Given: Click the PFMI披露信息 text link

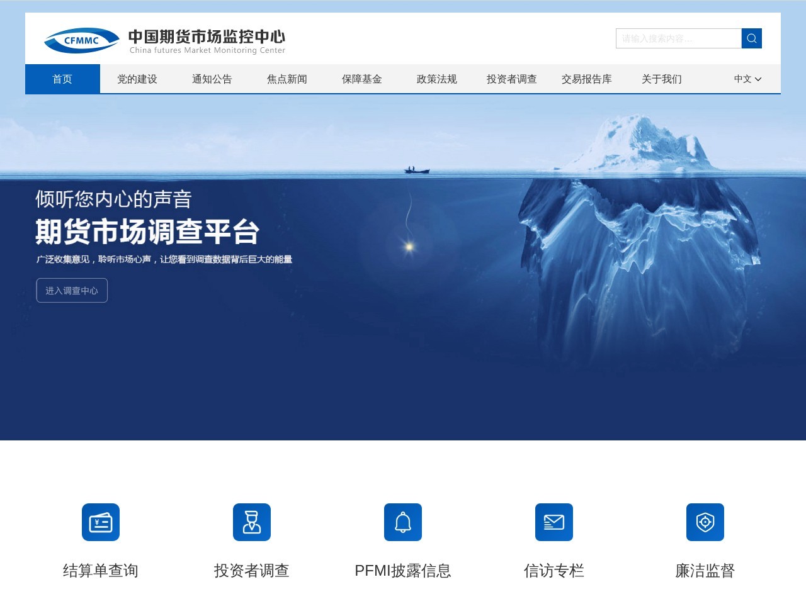Looking at the screenshot, I should point(402,571).
